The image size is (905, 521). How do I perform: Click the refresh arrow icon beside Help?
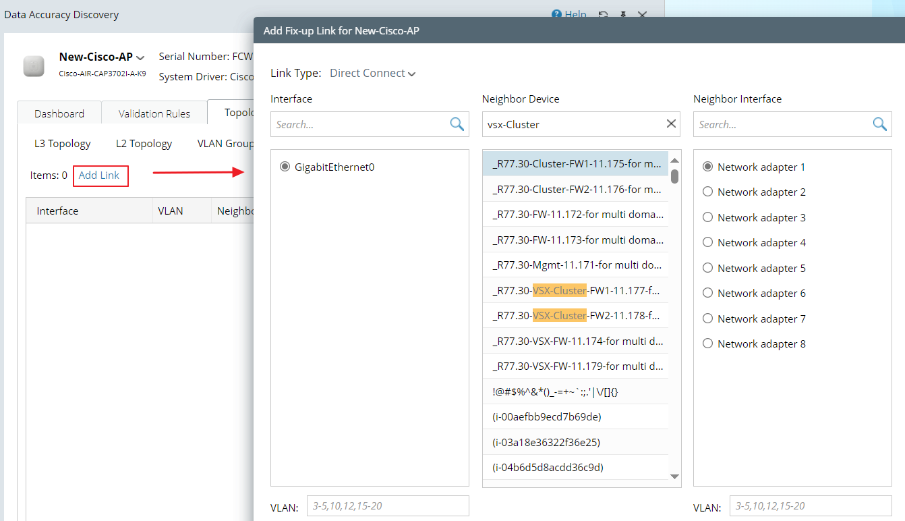click(x=603, y=14)
